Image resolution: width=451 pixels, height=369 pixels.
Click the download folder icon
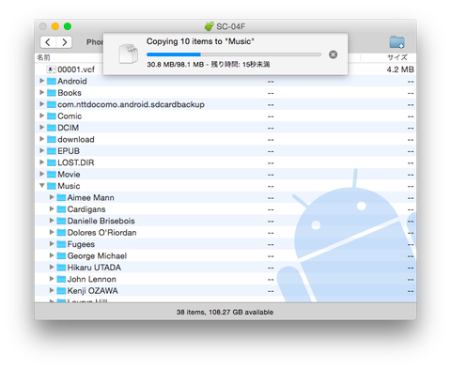[52, 139]
